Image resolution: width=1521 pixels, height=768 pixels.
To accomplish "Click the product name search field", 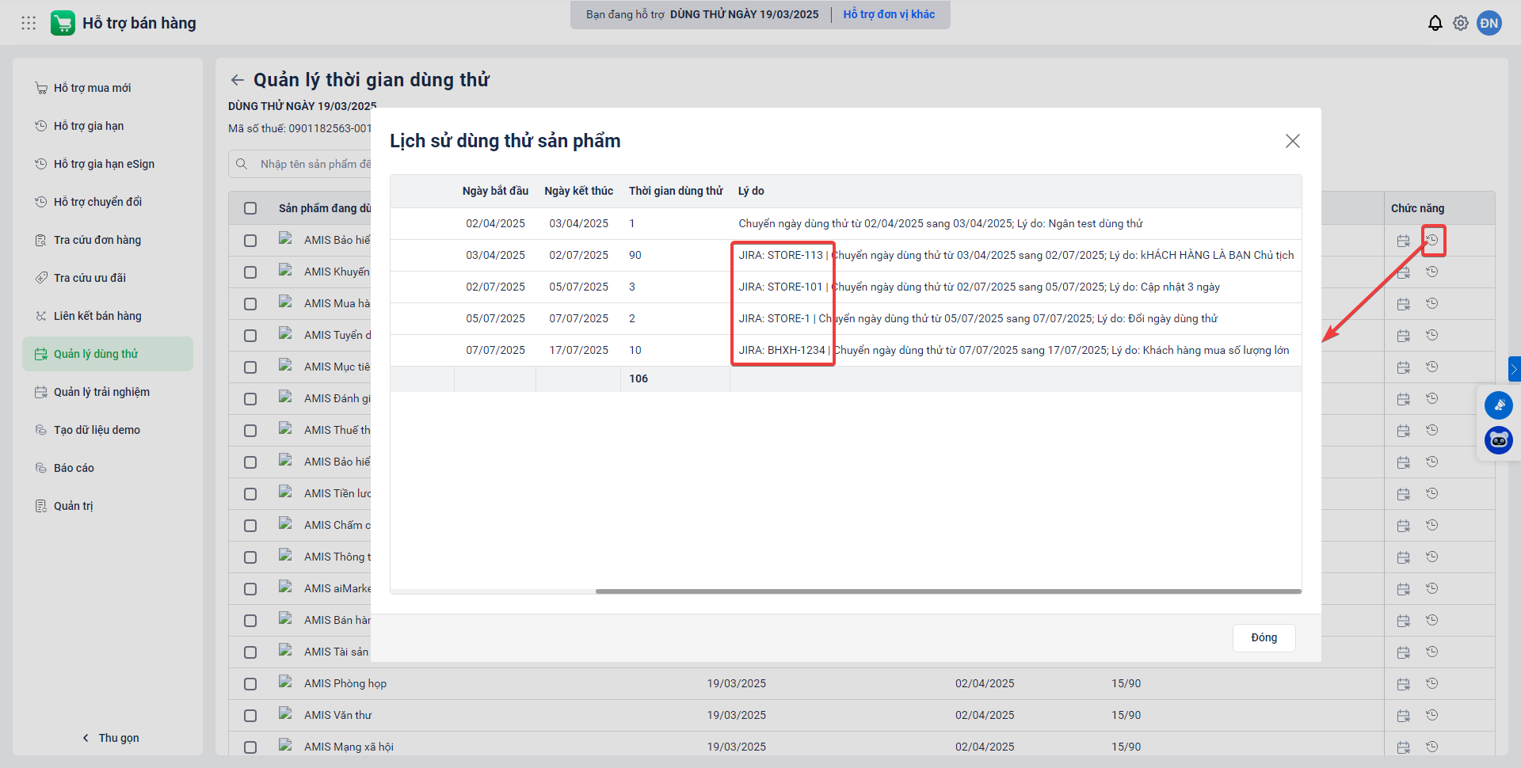I will click(x=300, y=164).
